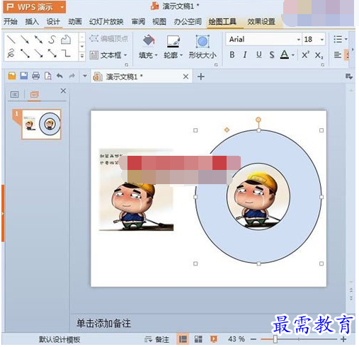Select the double arrow line shape
The height and width of the screenshot is (347, 359).
pyautogui.click(x=38, y=39)
